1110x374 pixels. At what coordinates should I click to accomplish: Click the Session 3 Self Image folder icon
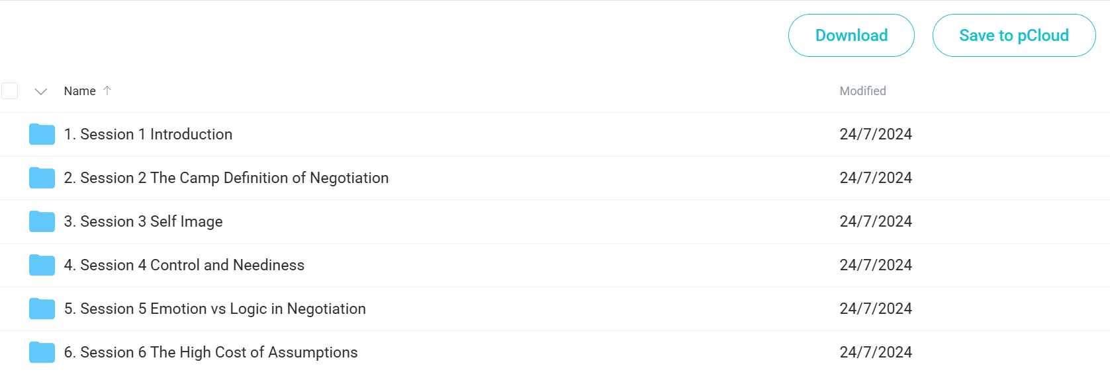42,221
